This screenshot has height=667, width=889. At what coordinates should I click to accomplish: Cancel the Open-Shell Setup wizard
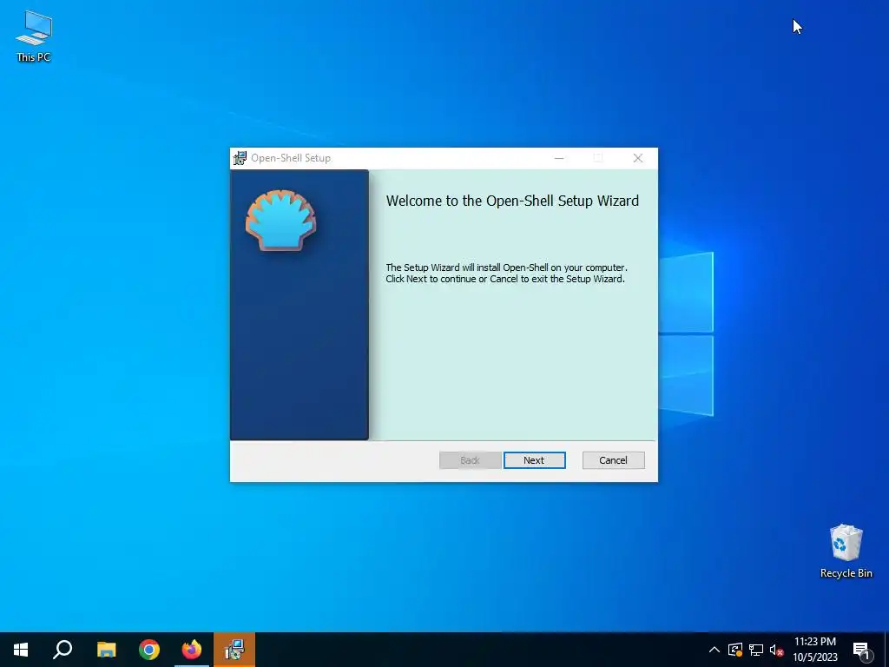click(613, 460)
